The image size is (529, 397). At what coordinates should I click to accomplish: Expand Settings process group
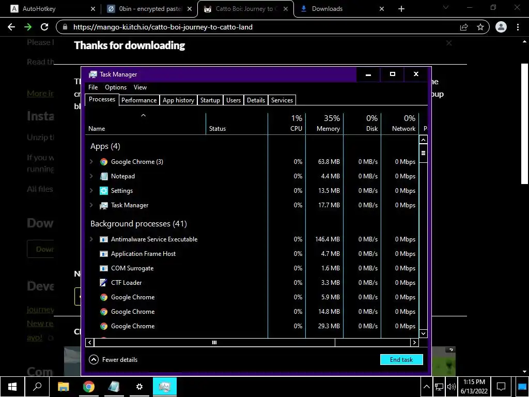(91, 191)
